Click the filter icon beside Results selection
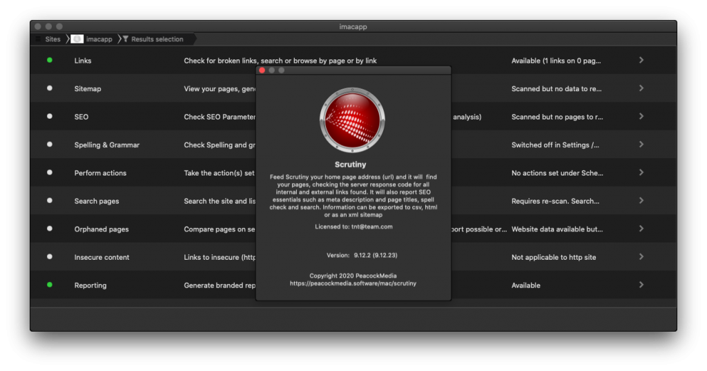The image size is (707, 371). [126, 39]
